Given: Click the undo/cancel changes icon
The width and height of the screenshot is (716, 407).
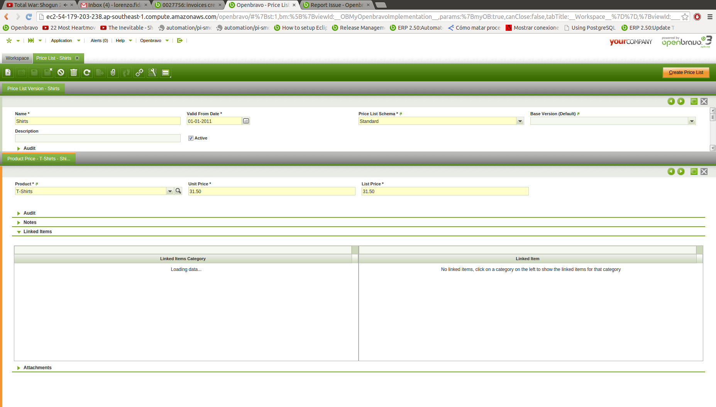Looking at the screenshot, I should 61,72.
